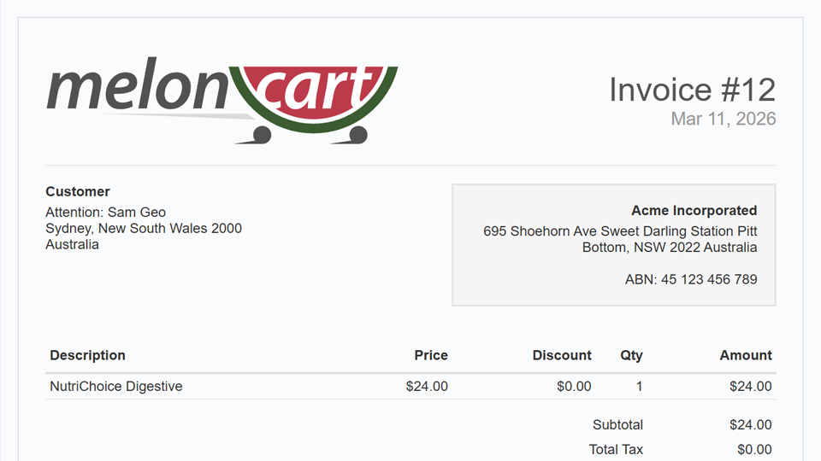Screen dimensions: 821x461
Task: Click the Customer section label
Action: click(x=78, y=192)
